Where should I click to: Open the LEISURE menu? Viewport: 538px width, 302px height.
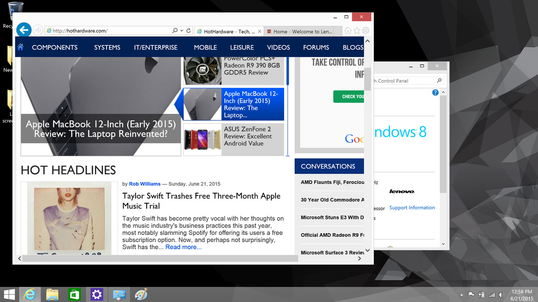(242, 47)
